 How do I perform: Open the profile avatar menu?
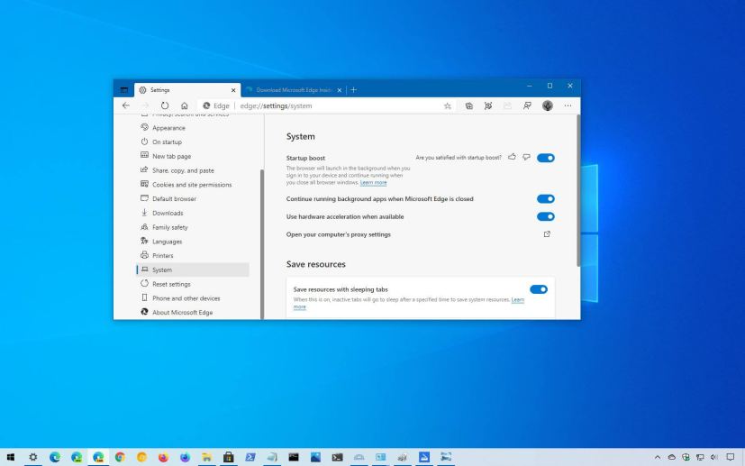(548, 105)
